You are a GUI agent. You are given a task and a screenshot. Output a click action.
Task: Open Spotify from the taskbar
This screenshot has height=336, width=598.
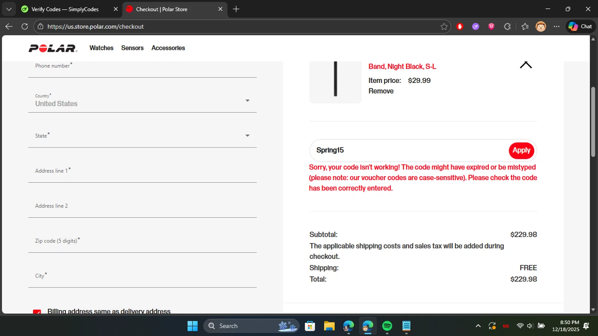(387, 326)
